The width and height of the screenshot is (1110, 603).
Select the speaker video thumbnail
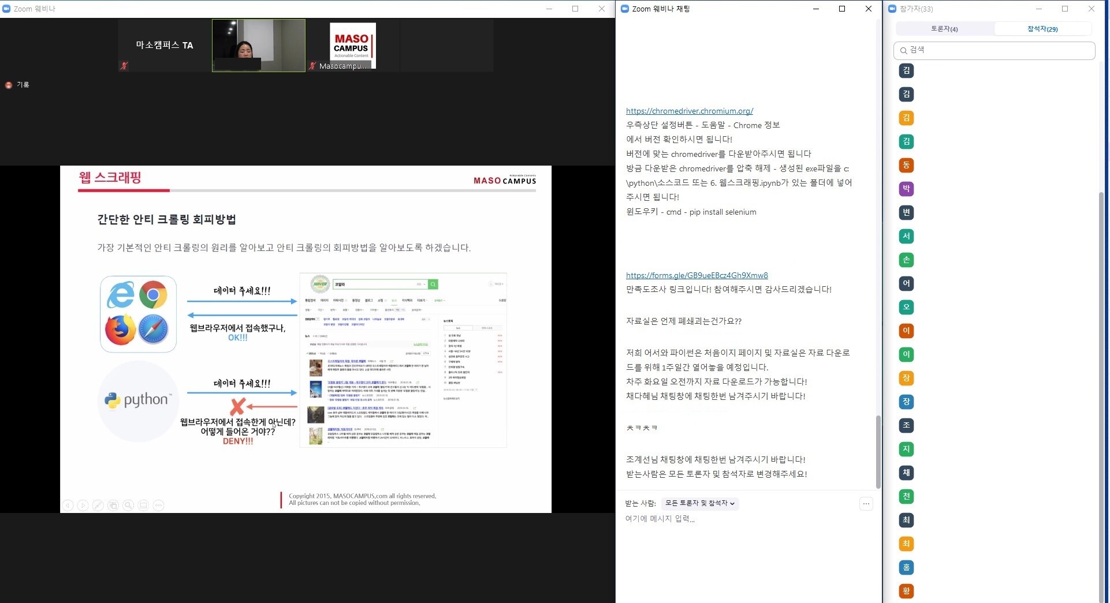258,46
